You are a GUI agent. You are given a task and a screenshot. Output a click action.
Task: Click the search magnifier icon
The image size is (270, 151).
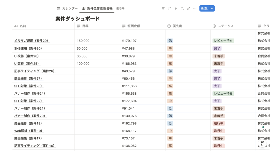(x=182, y=8)
